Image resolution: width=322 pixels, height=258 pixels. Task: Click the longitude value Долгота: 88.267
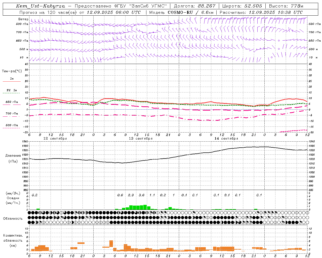(x=195, y=6)
